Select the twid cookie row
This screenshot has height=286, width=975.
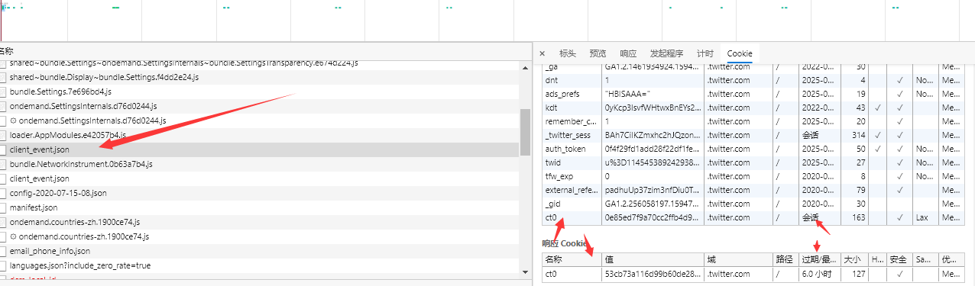753,162
